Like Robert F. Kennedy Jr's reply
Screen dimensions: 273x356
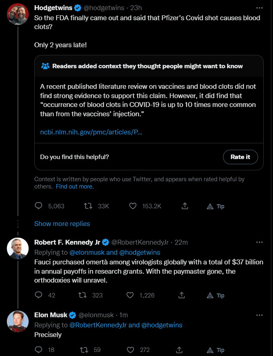pyautogui.click(x=130, y=295)
